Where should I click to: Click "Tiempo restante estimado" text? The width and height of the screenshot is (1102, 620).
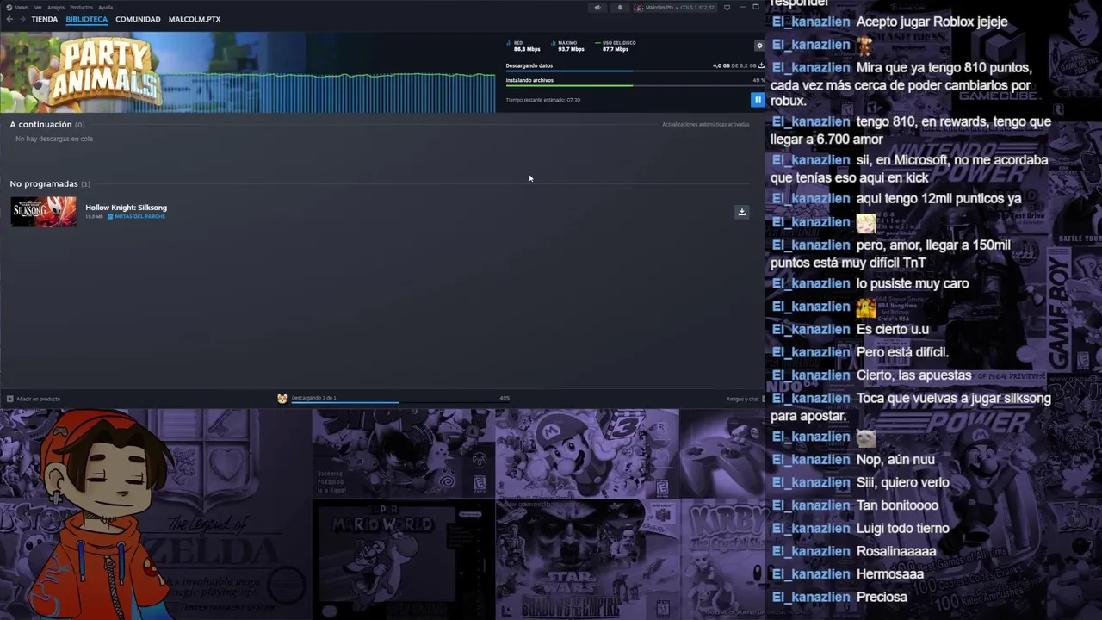tap(542, 100)
